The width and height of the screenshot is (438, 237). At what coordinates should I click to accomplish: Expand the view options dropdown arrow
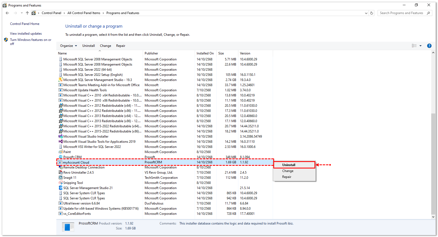420,46
